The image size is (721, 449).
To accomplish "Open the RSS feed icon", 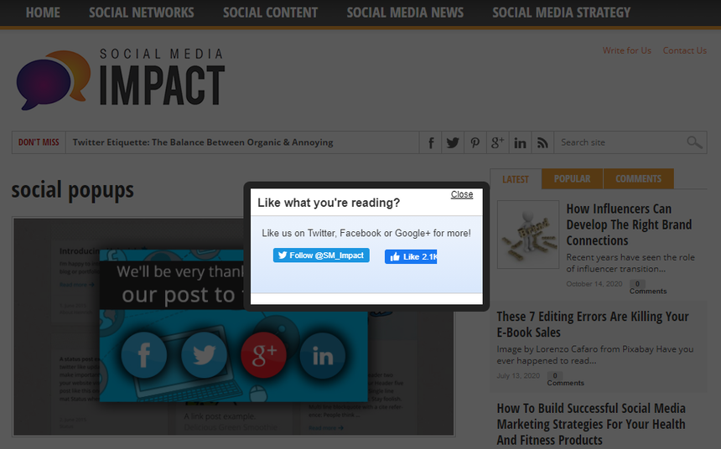I will click(542, 142).
